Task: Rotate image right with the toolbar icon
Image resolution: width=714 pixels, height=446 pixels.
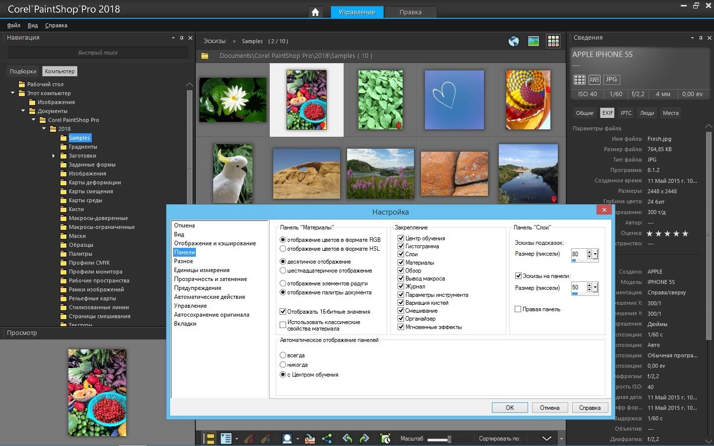Action: click(x=364, y=439)
